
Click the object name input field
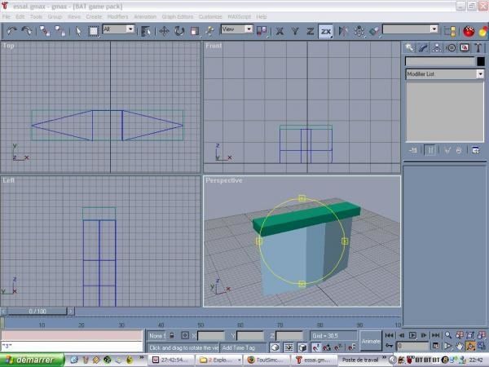[x=440, y=61]
